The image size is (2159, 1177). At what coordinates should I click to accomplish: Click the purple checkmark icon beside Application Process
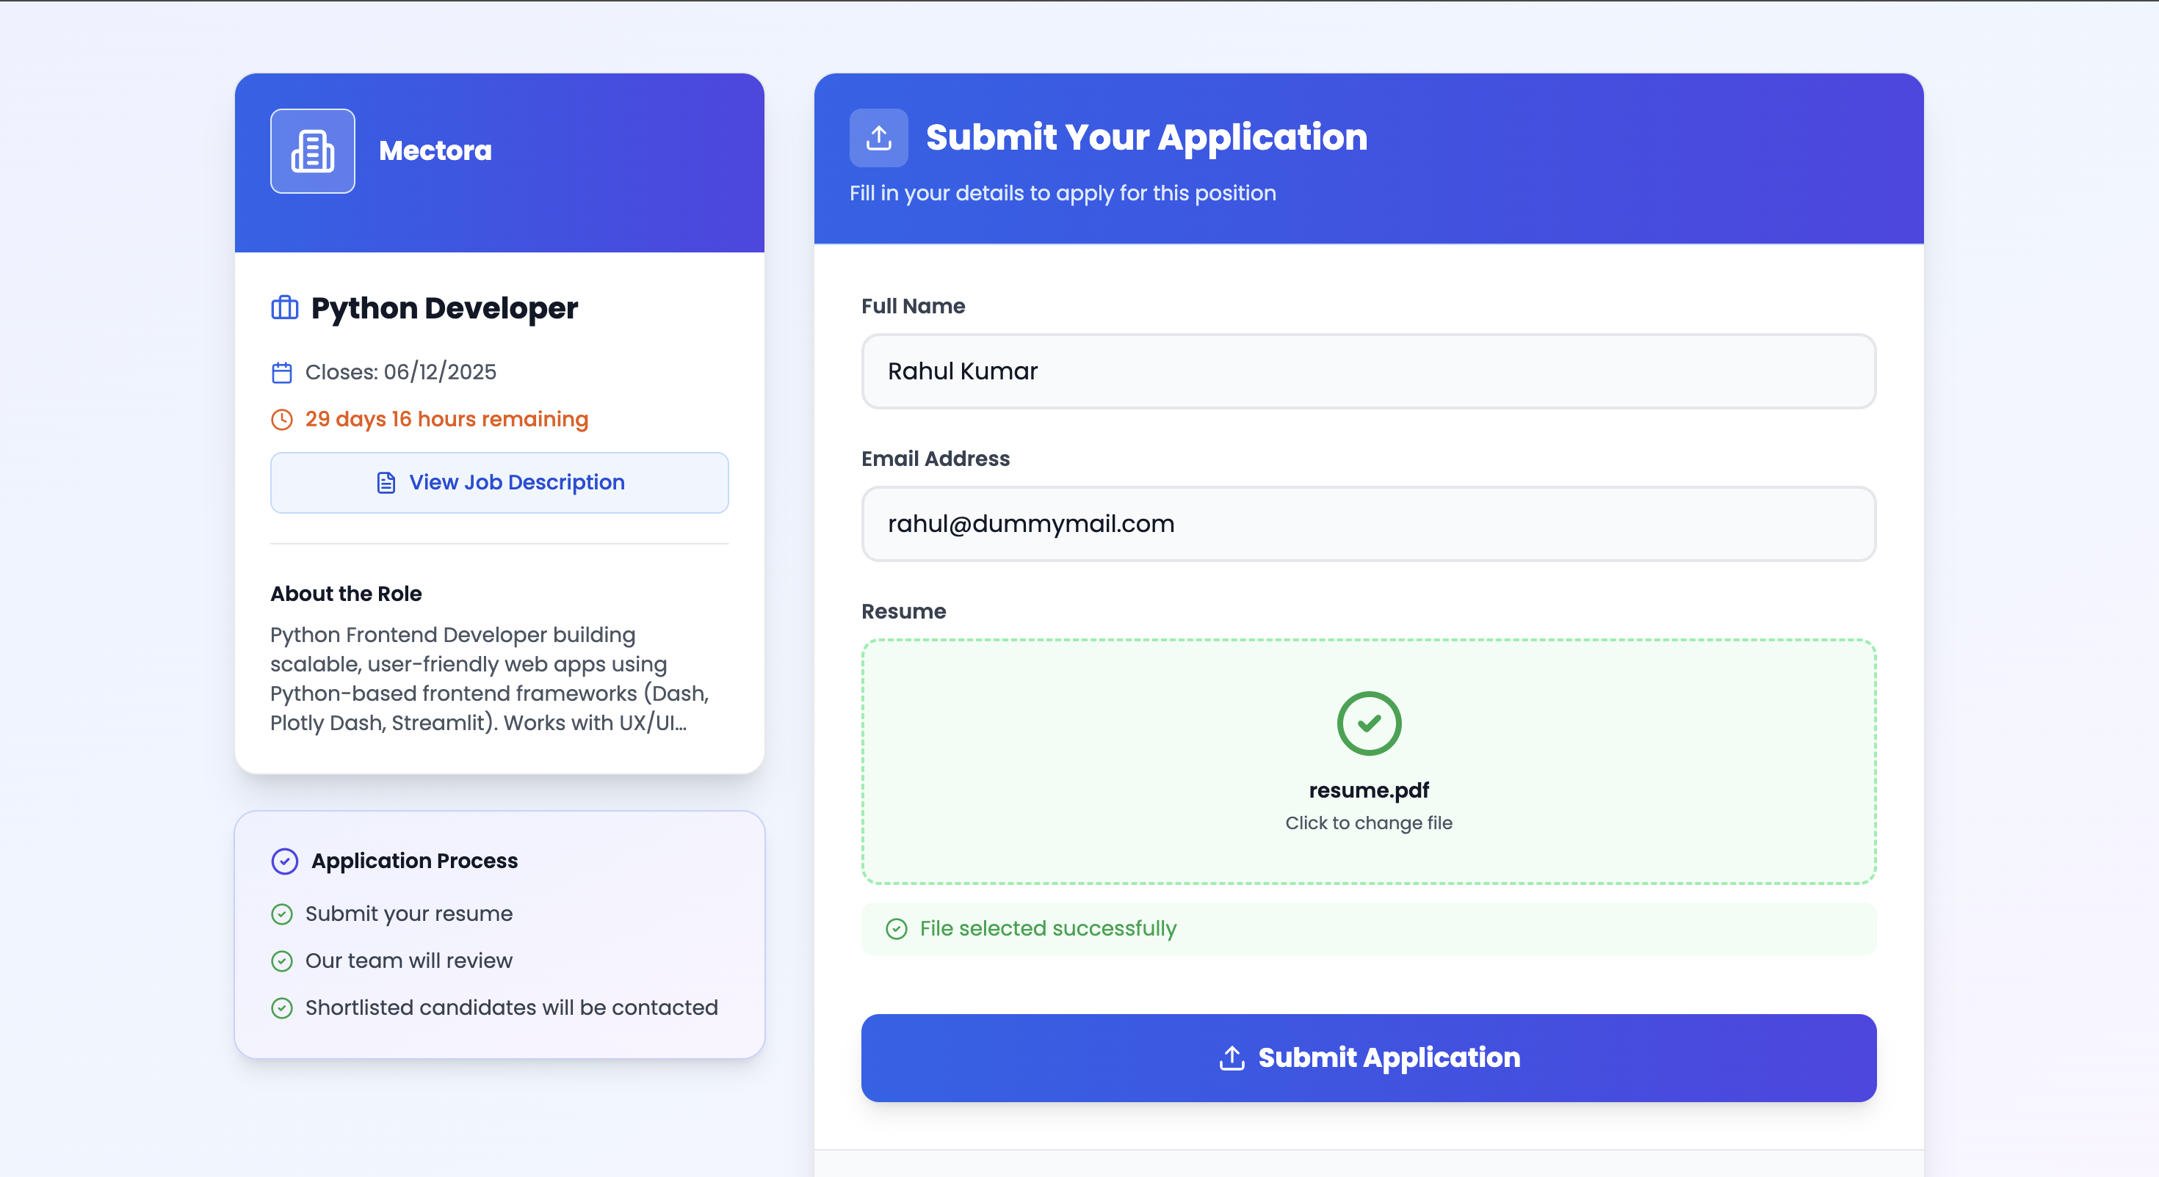(285, 860)
